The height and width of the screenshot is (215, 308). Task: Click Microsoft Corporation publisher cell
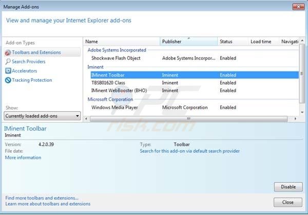pyautogui.click(x=185, y=107)
